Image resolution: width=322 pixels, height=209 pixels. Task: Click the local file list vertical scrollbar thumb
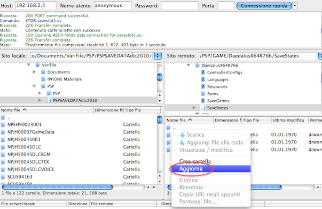[x=160, y=120]
